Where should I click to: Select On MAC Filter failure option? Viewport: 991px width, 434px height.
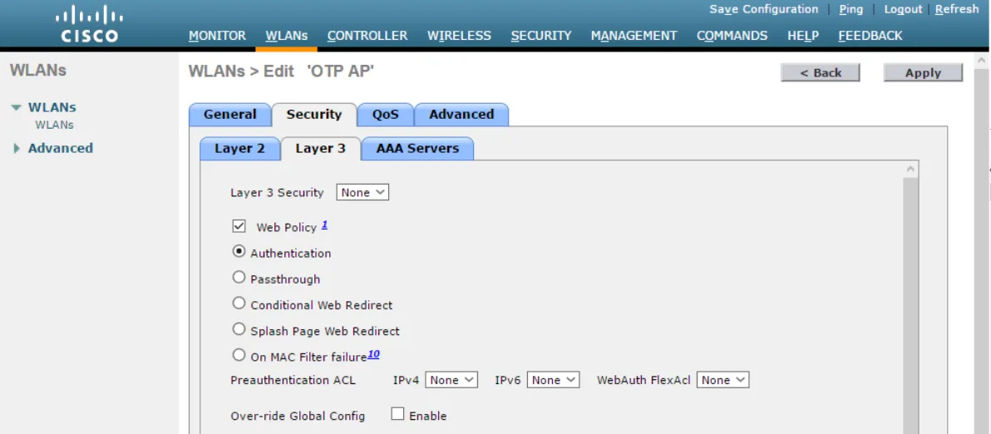(239, 355)
